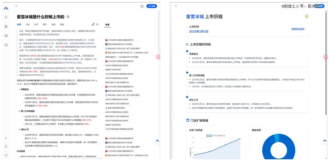Click the app logo in left sidebar
The image size is (329, 163).
point(6,9)
